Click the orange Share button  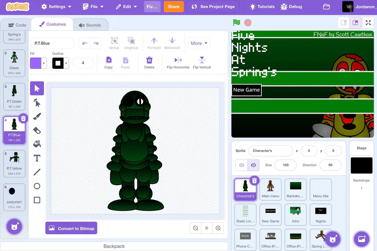click(x=173, y=7)
